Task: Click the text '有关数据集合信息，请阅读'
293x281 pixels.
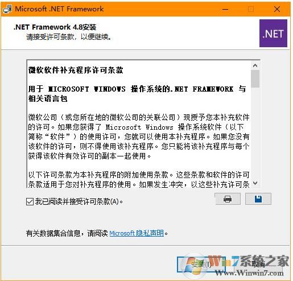Action: (x=67, y=233)
